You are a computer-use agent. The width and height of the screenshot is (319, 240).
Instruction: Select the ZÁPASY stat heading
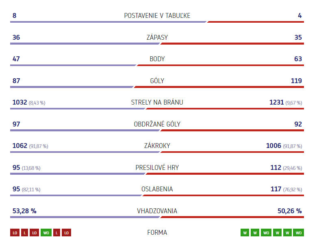click(x=157, y=37)
